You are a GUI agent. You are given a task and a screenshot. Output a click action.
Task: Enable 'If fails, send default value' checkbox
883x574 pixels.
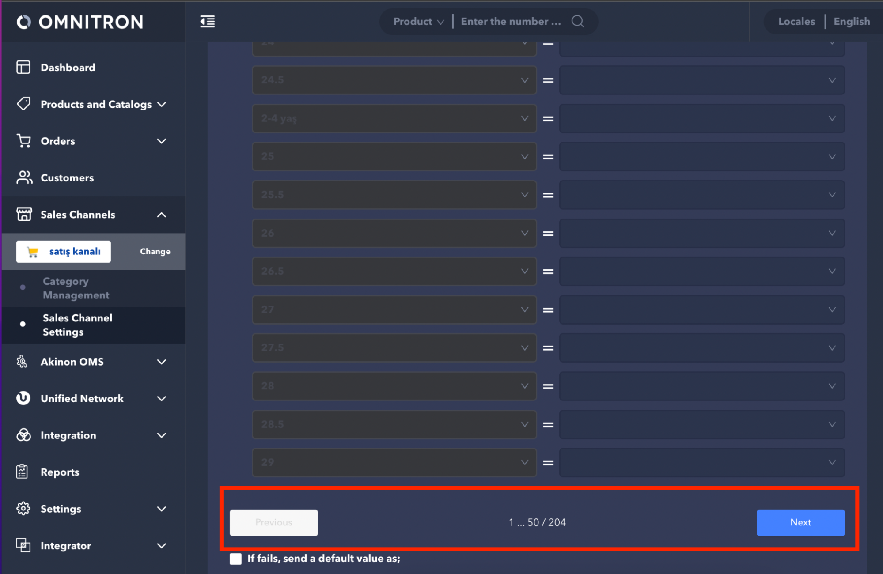(235, 559)
